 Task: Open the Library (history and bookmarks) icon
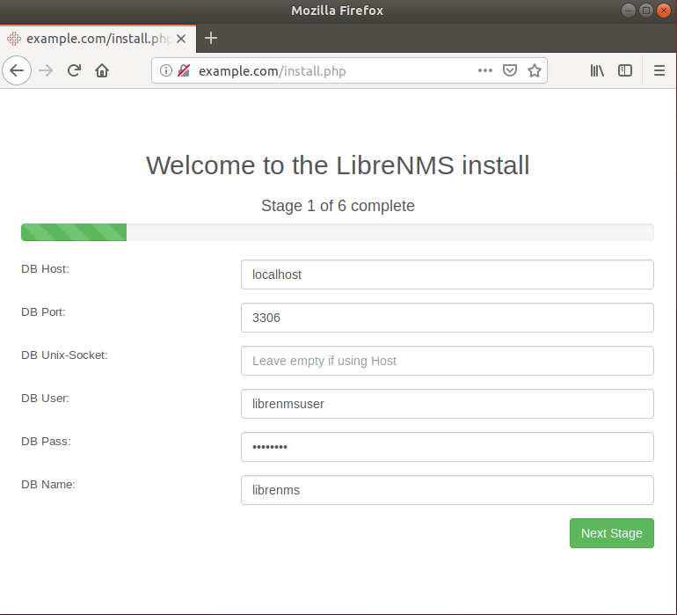[x=597, y=70]
